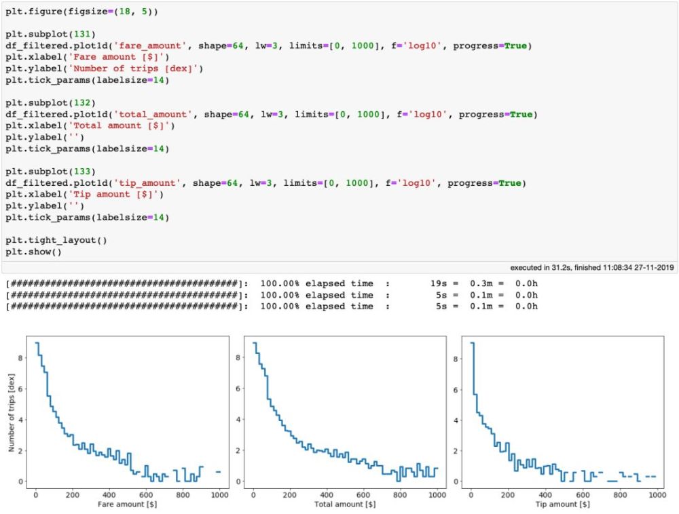
Task: Click the third progress bar showing 5s
Action: coord(272,307)
